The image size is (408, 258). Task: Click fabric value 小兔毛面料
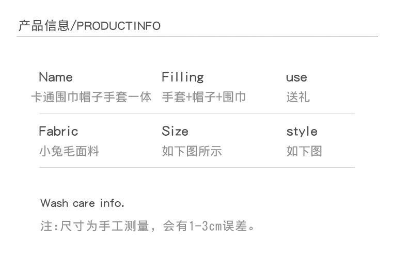point(69,151)
